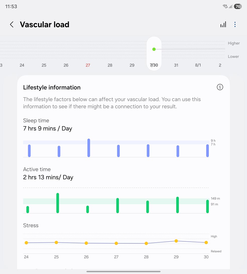Tap the stress point for day 29

pos(176,241)
